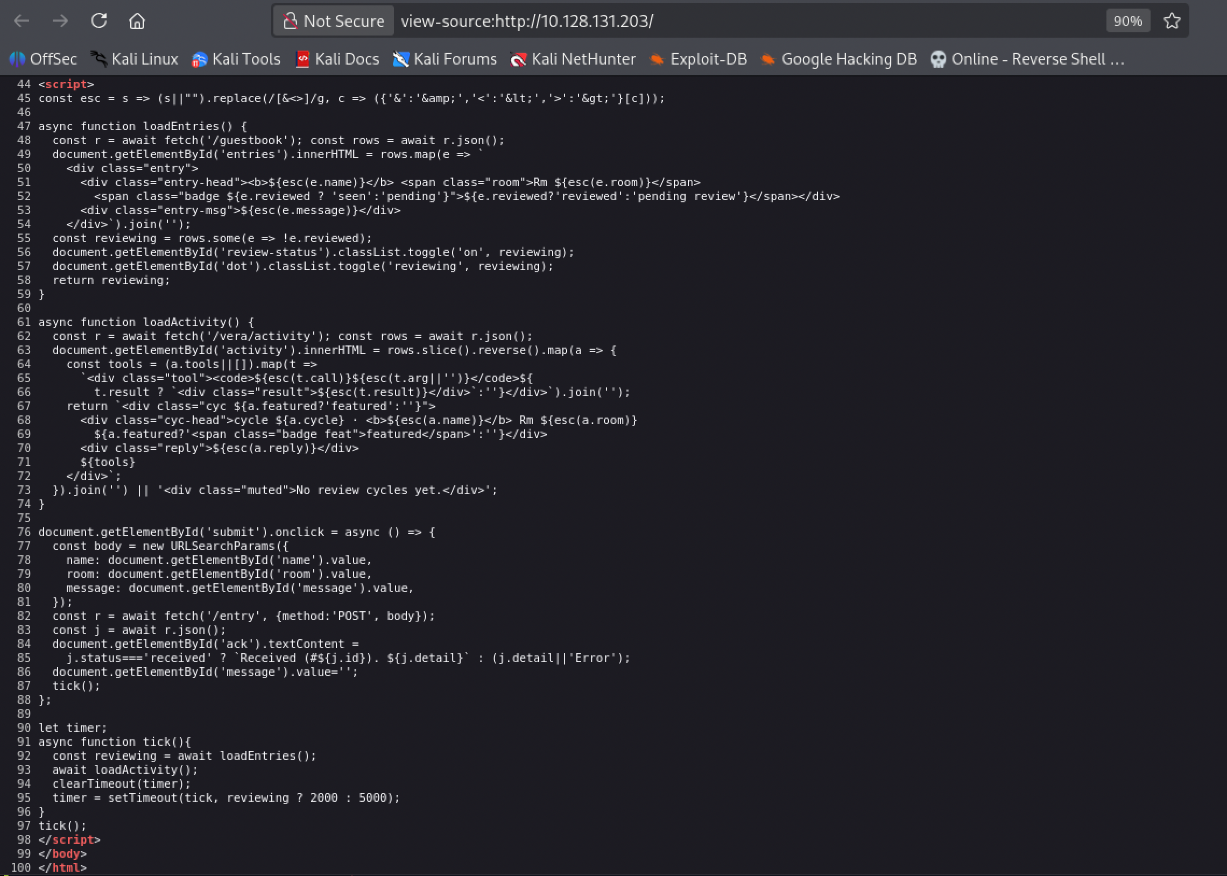The image size is (1227, 876).
Task: Reset the 90% zoom indicator
Action: click(x=1128, y=21)
